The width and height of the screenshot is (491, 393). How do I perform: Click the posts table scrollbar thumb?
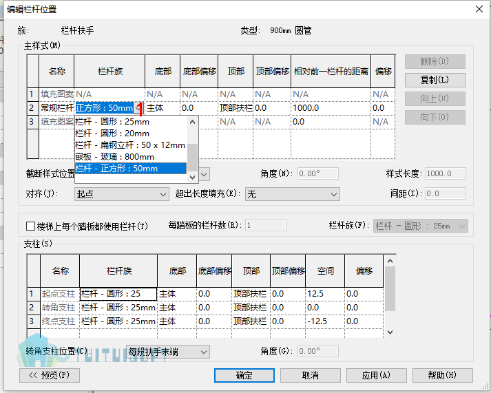point(390,288)
